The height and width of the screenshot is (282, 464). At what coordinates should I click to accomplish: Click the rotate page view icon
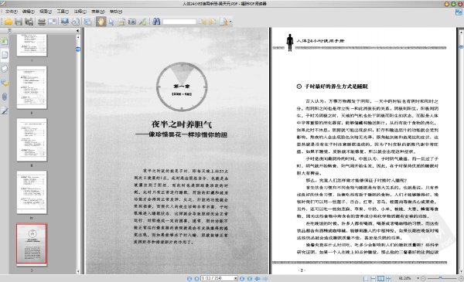click(x=76, y=22)
